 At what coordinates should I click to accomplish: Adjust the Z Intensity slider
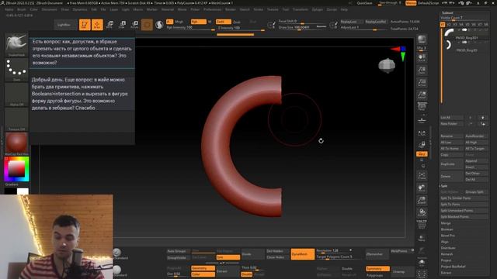pyautogui.click(x=241, y=28)
